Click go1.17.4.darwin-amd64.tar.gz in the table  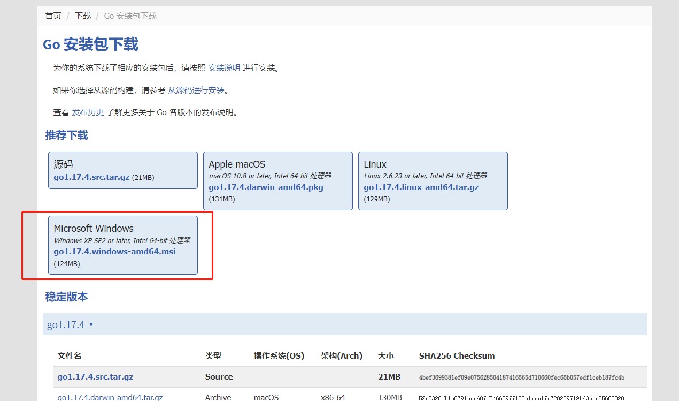tap(110, 397)
